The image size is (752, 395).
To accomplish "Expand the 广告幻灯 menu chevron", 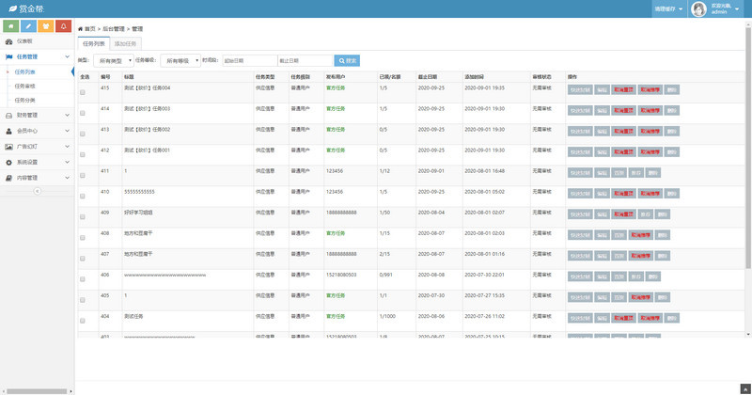I will [67, 147].
